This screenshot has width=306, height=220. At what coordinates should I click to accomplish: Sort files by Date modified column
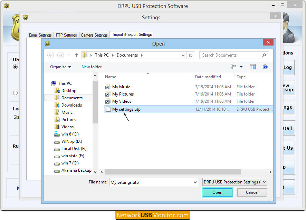208,77
